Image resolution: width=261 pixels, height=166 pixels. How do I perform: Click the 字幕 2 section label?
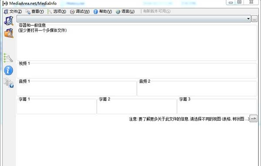click(x=104, y=99)
